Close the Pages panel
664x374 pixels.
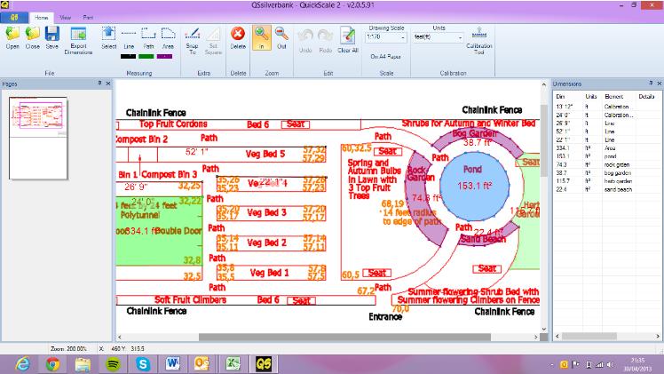click(x=108, y=84)
